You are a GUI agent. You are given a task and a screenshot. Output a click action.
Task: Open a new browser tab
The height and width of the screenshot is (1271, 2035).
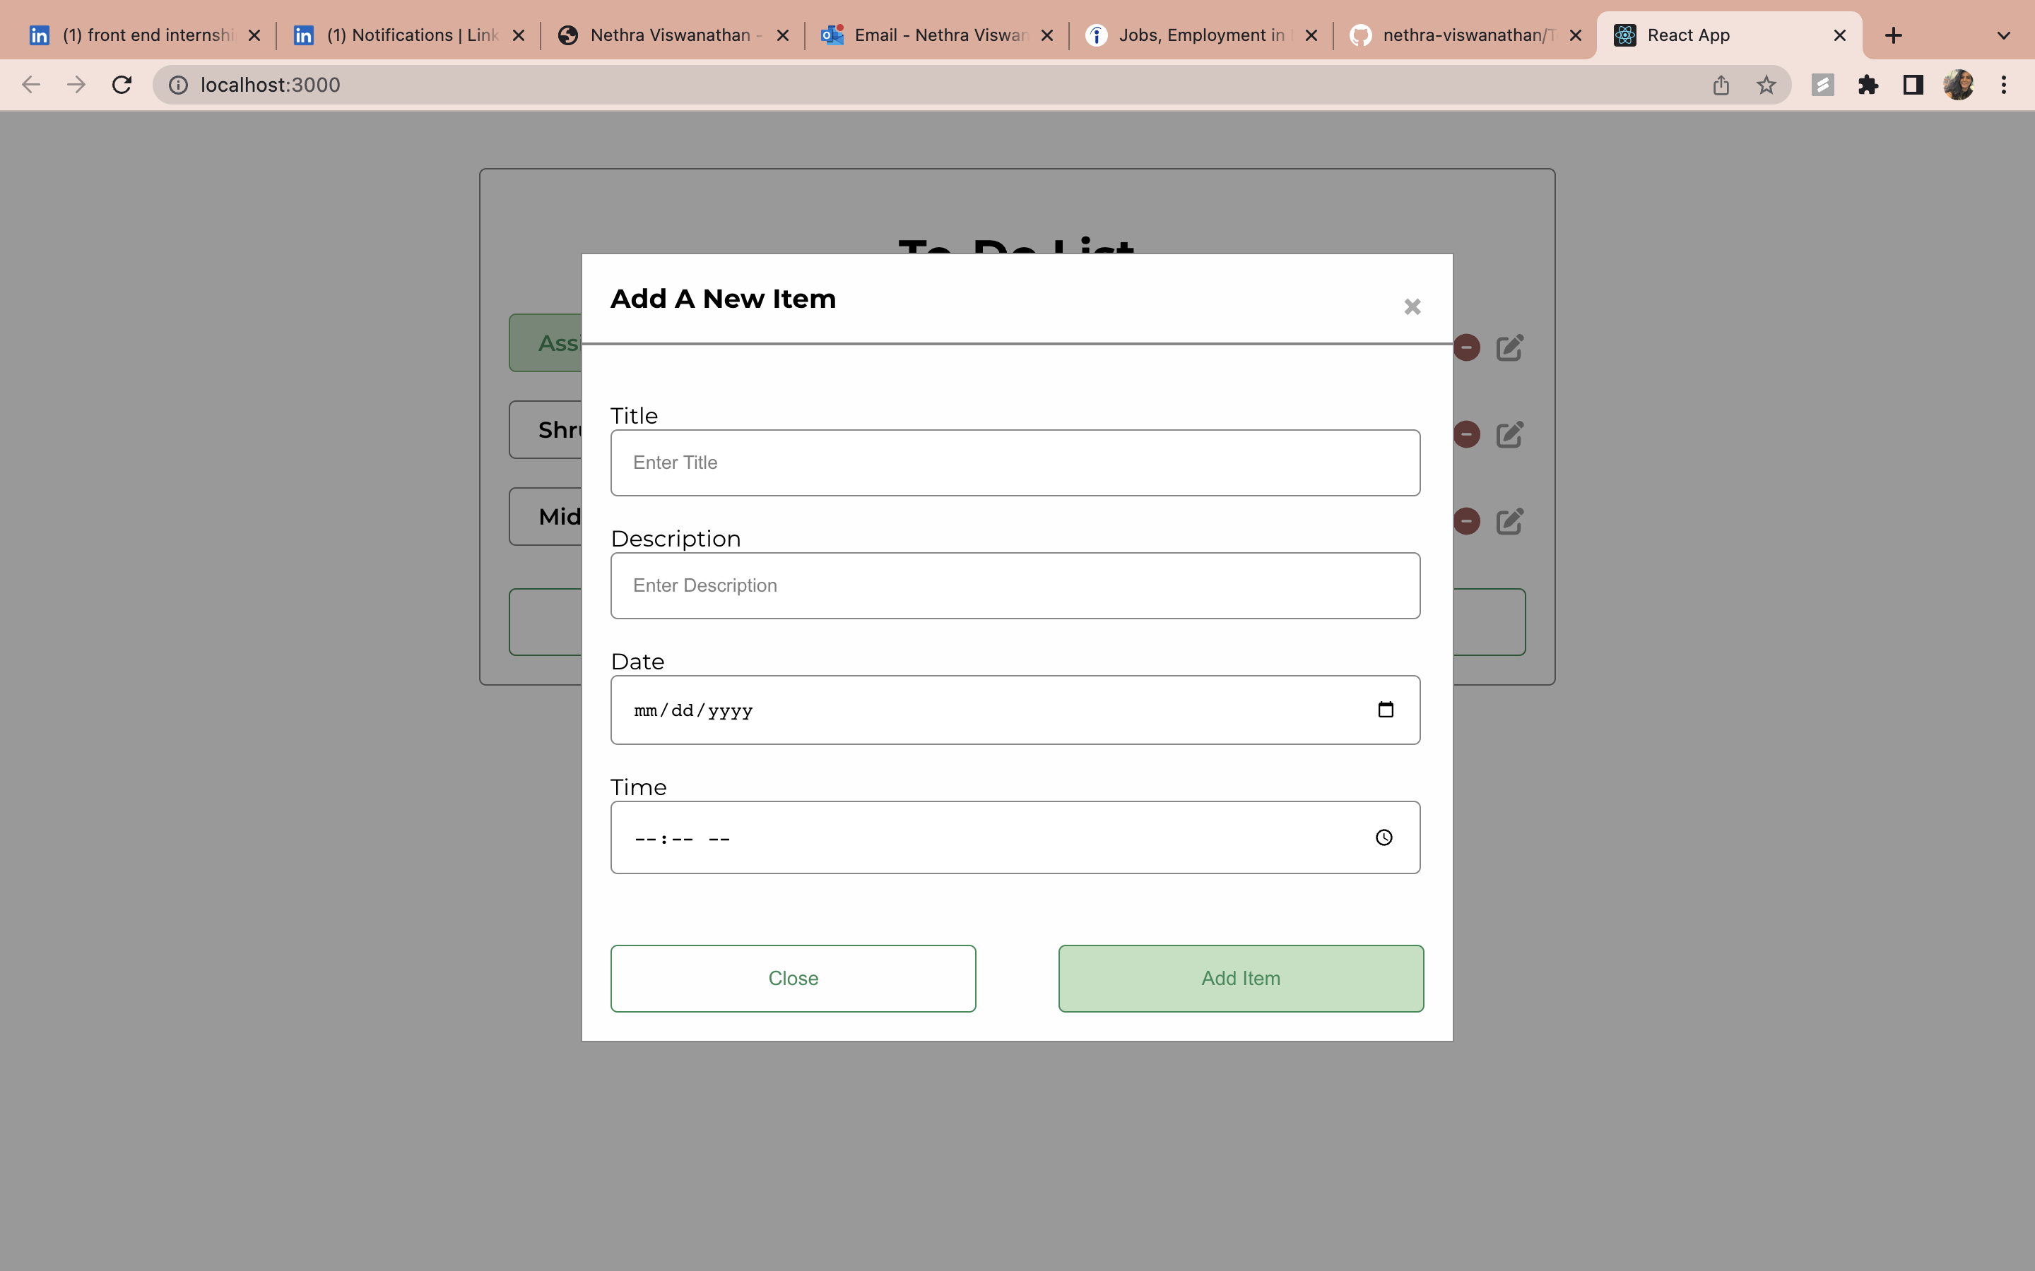click(x=1893, y=35)
